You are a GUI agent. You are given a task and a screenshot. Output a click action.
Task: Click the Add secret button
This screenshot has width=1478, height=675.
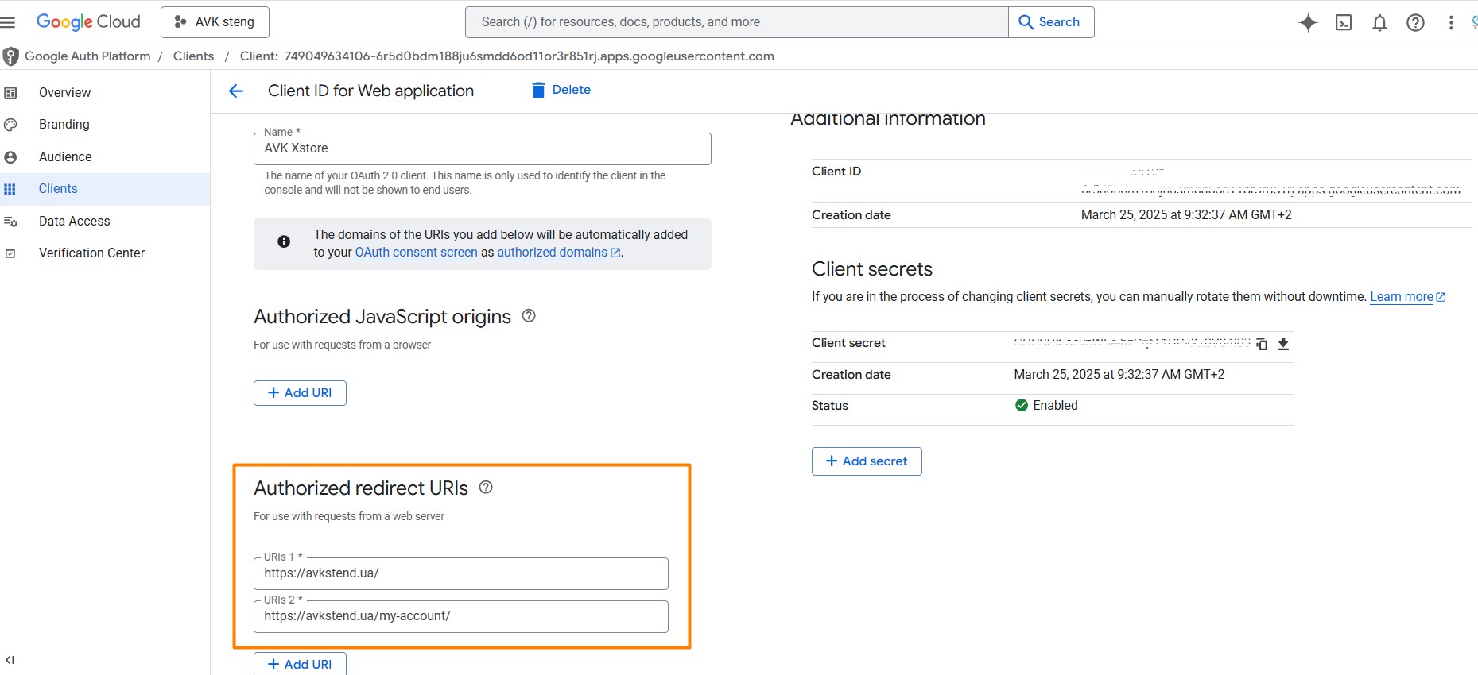click(867, 461)
